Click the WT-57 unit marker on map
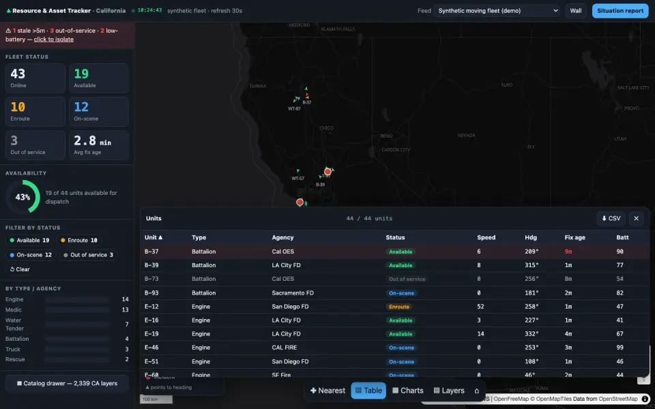The image size is (655, 409). 298,170
